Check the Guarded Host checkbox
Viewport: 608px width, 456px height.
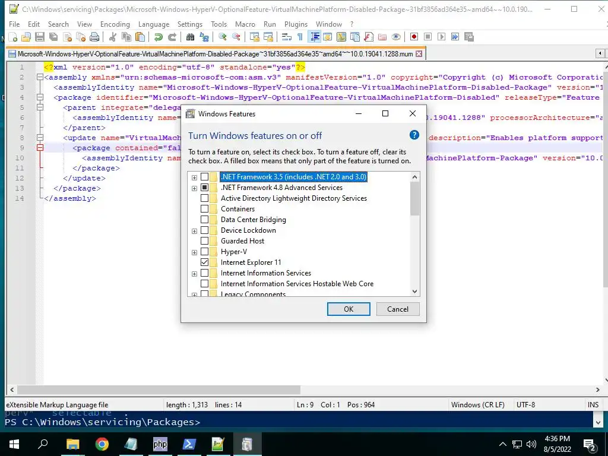click(x=204, y=241)
